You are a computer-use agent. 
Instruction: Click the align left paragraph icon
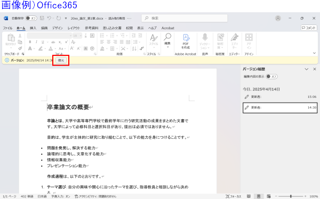102,42
